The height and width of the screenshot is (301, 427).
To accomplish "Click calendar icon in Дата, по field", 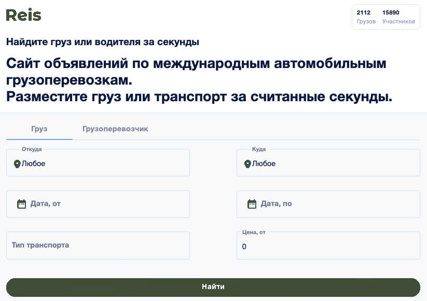I will tap(252, 204).
